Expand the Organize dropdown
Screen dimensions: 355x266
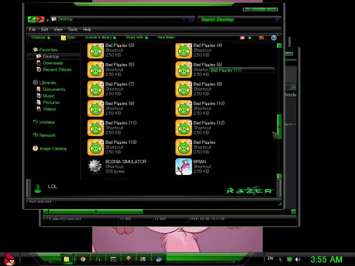pos(41,37)
